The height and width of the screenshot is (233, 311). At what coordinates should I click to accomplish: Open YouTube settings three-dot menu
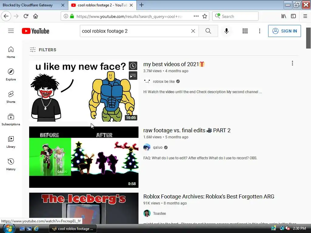pos(260,31)
